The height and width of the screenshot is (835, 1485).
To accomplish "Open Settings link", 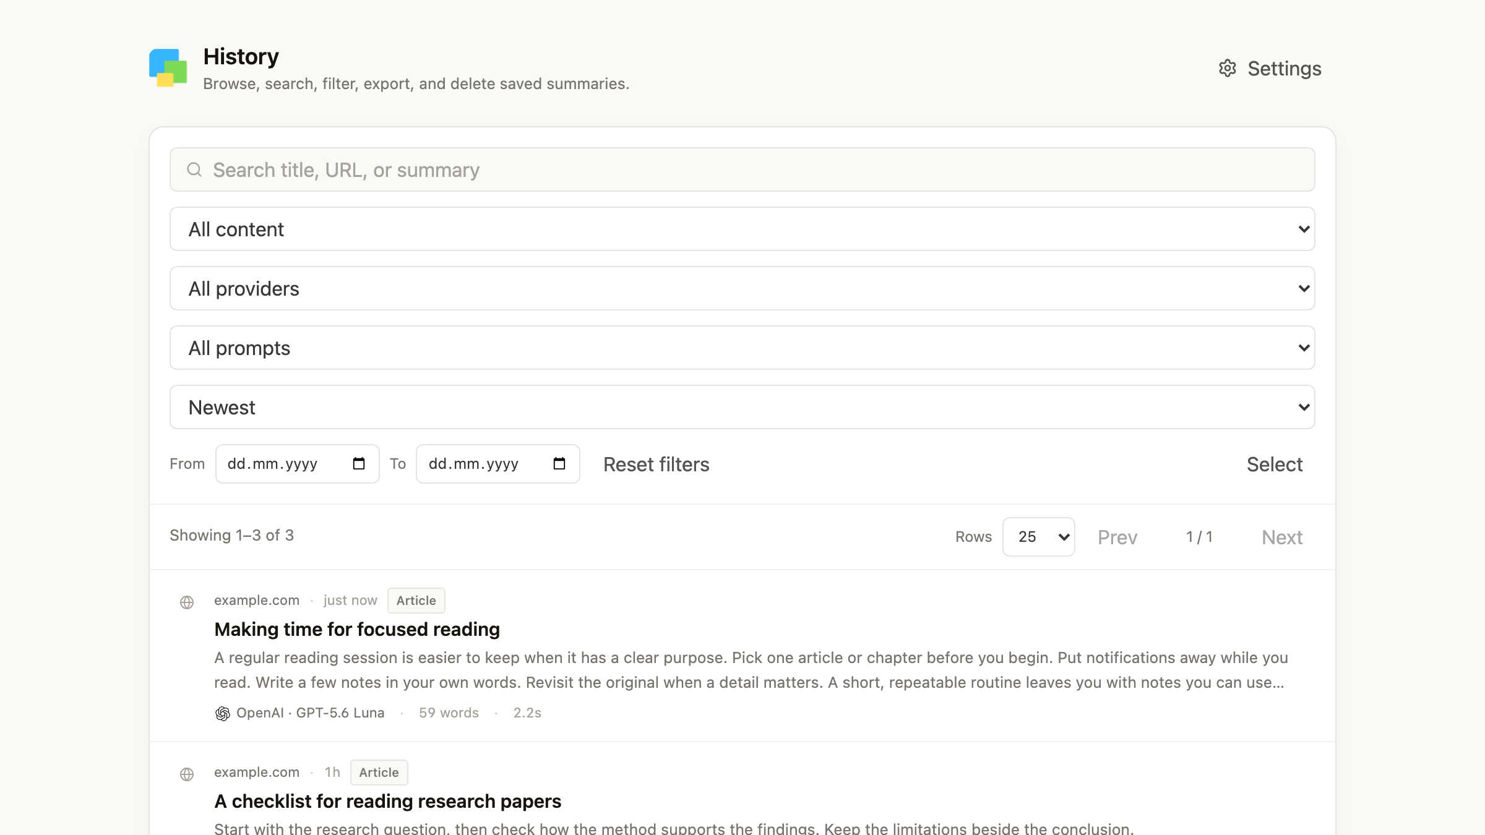I will coord(1270,68).
